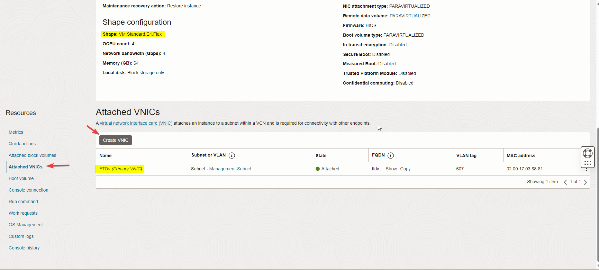Open the Management-Subnet link
The height and width of the screenshot is (270, 599).
coord(230,169)
